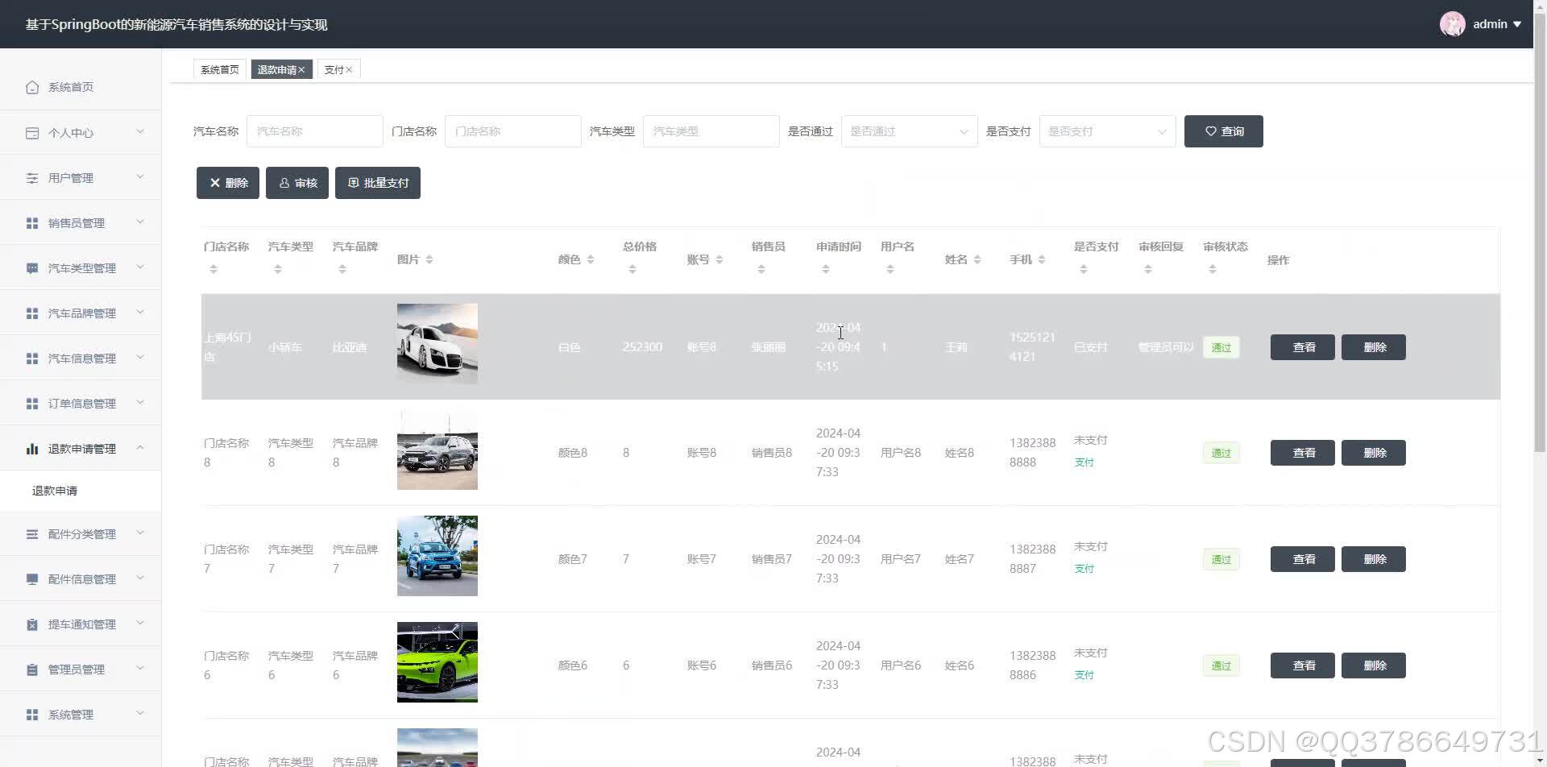
Task: Click the white sports car thumbnail
Action: coord(438,343)
